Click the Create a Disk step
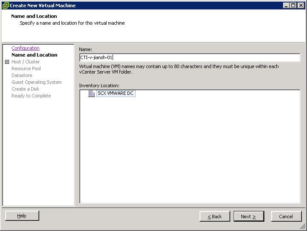 26,89
